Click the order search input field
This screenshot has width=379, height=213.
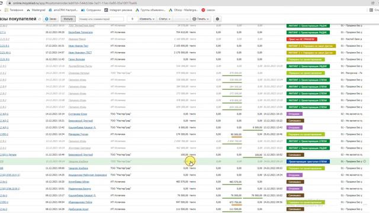101,19
